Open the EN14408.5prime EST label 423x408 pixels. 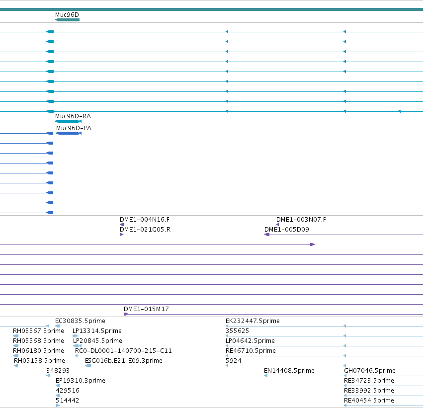coord(289,371)
